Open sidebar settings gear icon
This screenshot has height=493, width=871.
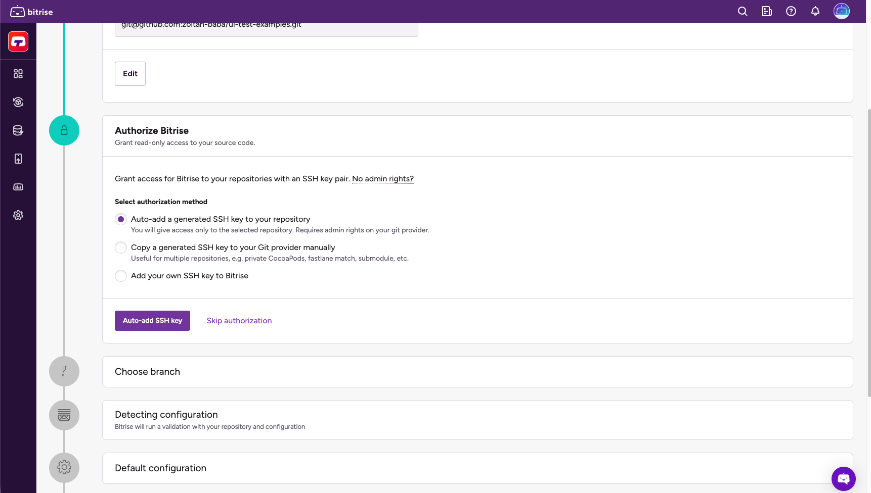click(x=18, y=215)
